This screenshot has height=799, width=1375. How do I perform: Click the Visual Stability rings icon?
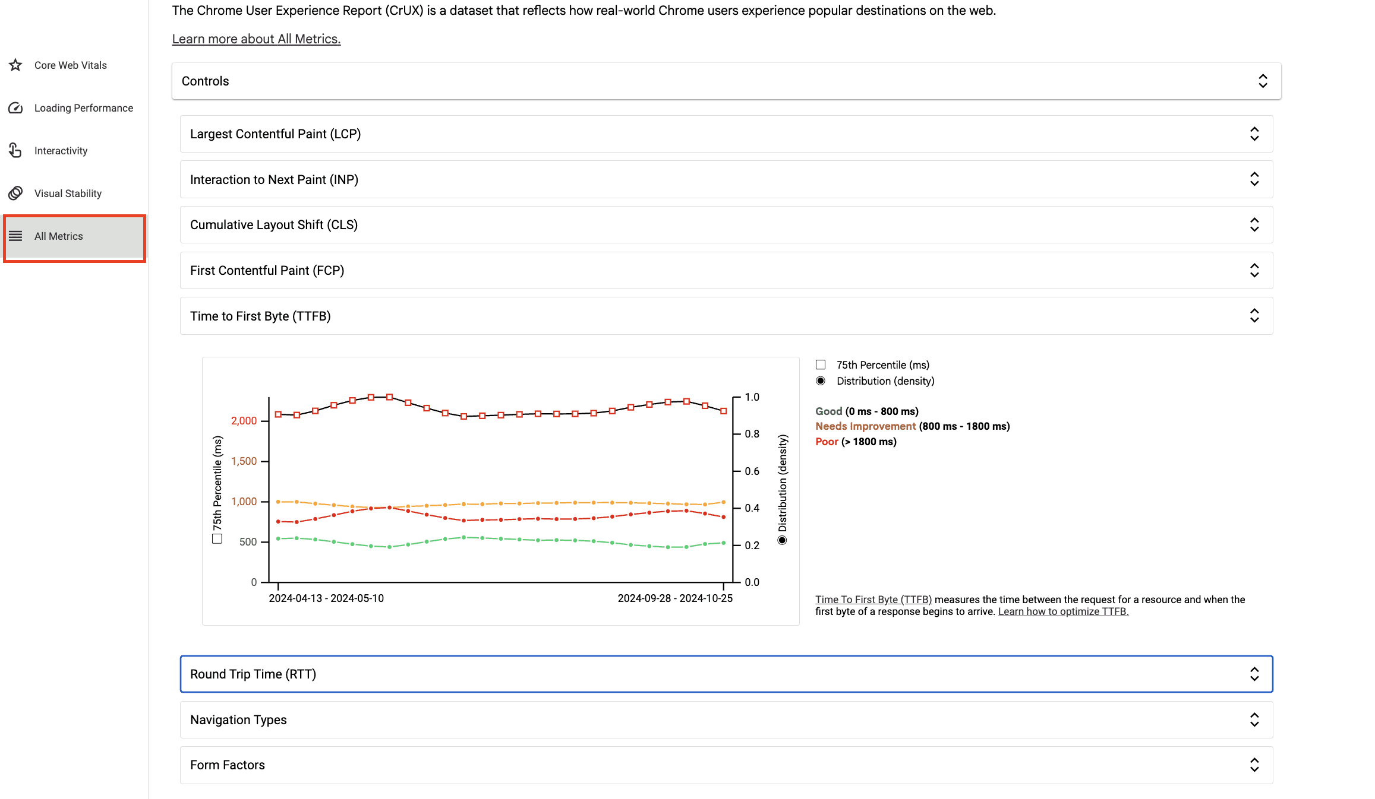click(x=15, y=193)
